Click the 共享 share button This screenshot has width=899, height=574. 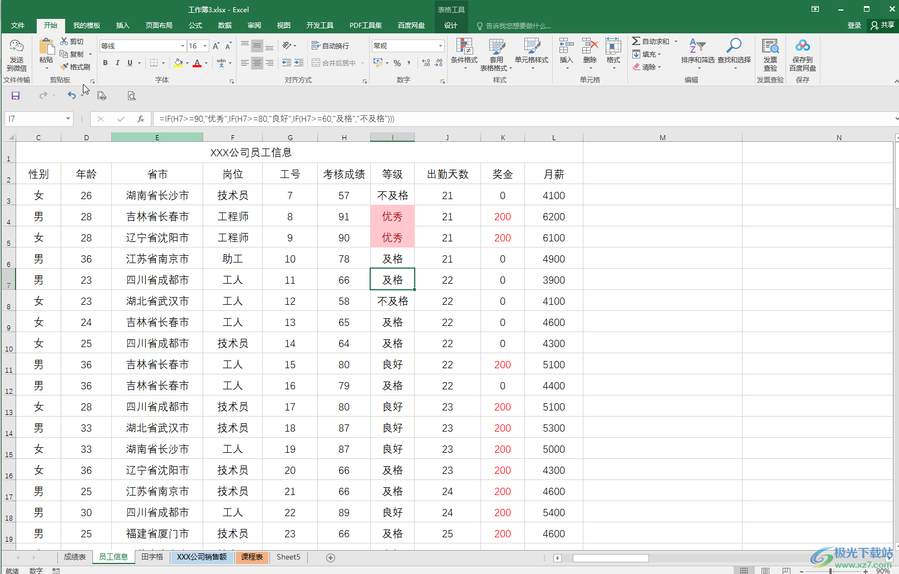click(x=882, y=26)
